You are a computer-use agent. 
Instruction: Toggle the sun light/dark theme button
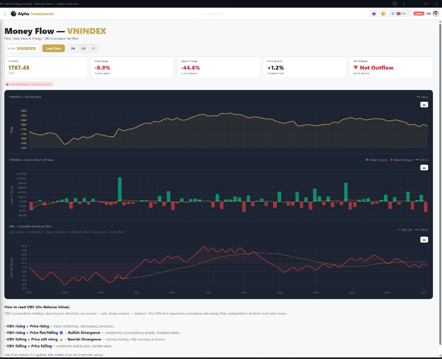pyautogui.click(x=383, y=13)
